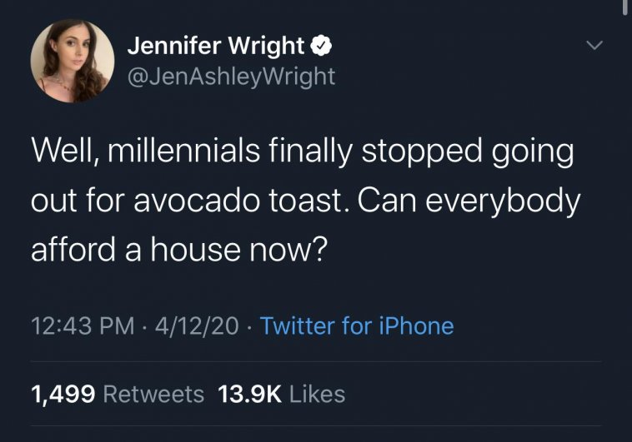This screenshot has height=442, width=632.
Task: Open Jennifer Wright's profile picture
Action: tap(73, 61)
